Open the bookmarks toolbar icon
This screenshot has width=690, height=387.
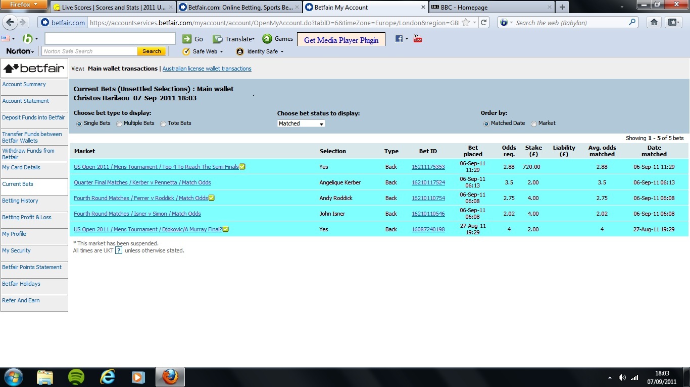[673, 23]
